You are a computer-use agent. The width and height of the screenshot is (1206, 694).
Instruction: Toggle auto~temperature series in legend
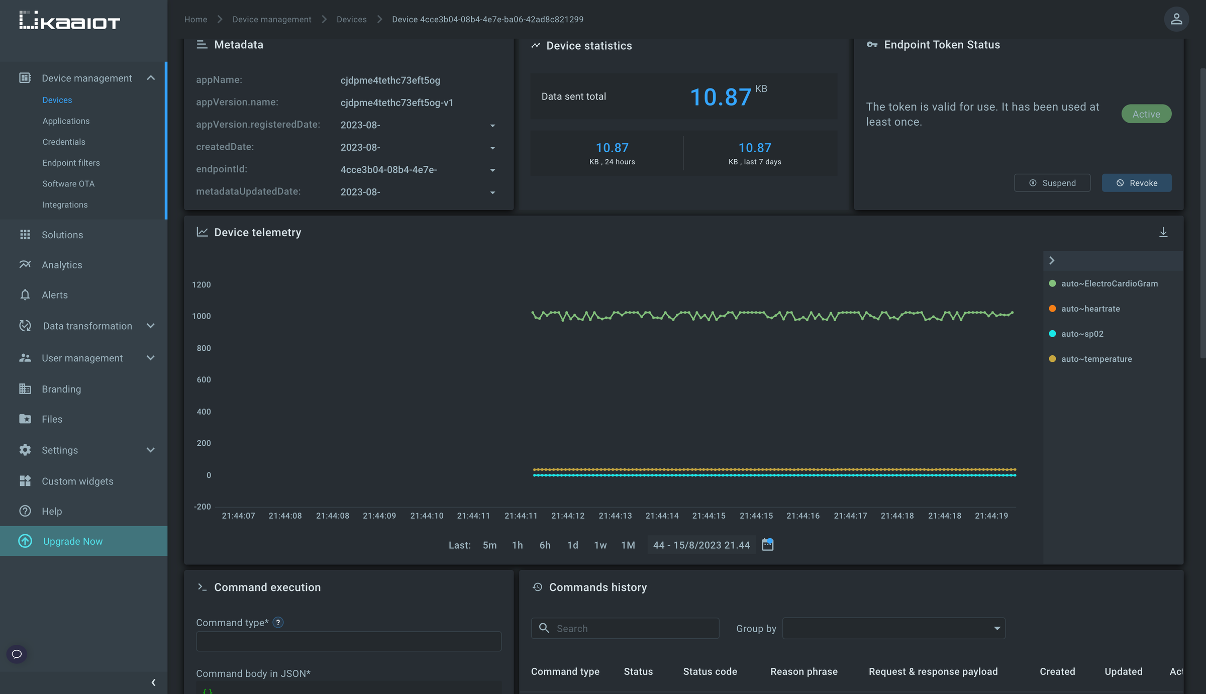coord(1090,359)
